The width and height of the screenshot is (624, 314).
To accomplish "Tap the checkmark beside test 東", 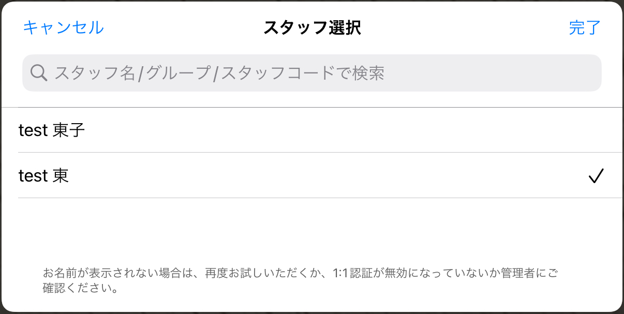I will (596, 176).
